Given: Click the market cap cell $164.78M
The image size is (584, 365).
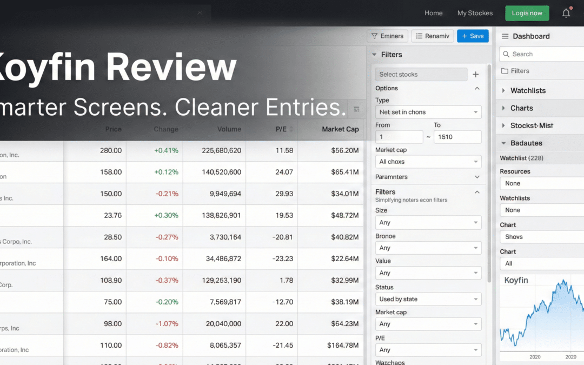Looking at the screenshot, I should click(x=343, y=345).
